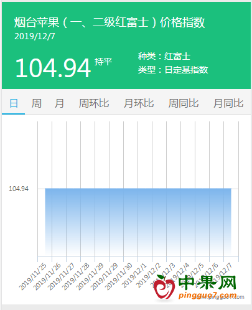Viewport: 252px width, 310px height.
Task: Click the 2019/12/1 x-axis label
Action: [x=134, y=276]
